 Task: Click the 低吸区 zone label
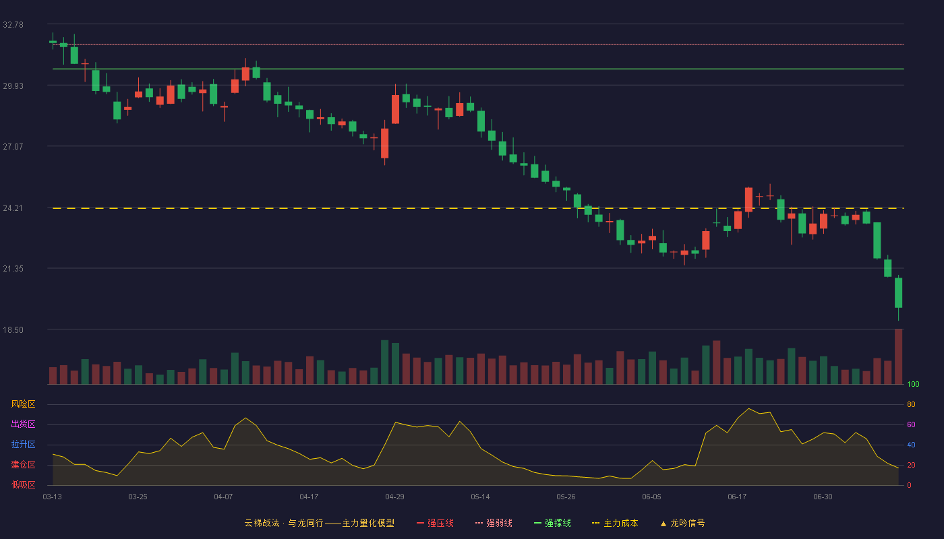pyautogui.click(x=23, y=485)
